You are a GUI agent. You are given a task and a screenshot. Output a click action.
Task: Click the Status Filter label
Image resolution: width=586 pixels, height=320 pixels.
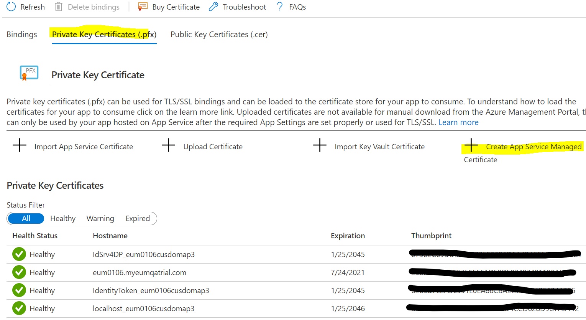(26, 205)
